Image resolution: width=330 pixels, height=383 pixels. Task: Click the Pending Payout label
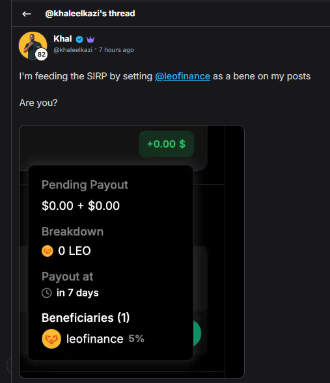[x=85, y=185]
